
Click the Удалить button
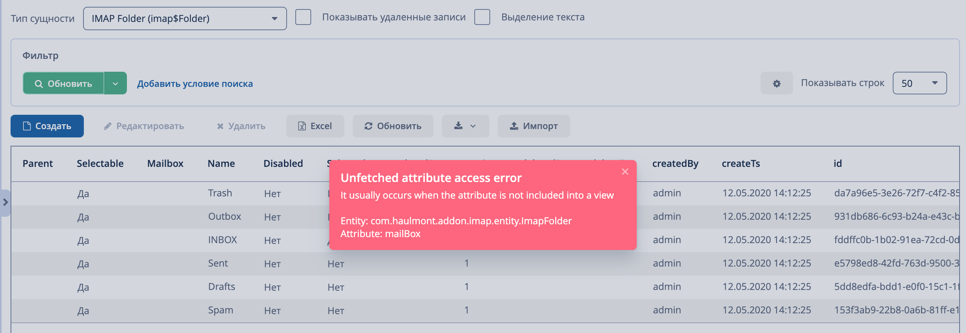click(241, 126)
